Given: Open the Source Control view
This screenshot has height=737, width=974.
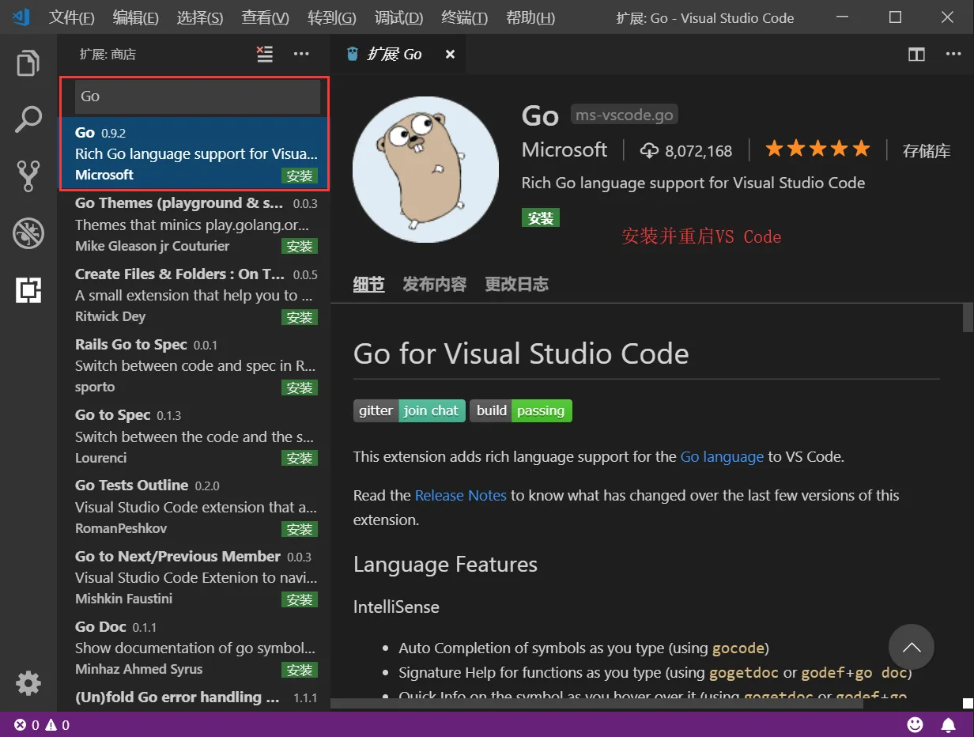Looking at the screenshot, I should (28, 176).
